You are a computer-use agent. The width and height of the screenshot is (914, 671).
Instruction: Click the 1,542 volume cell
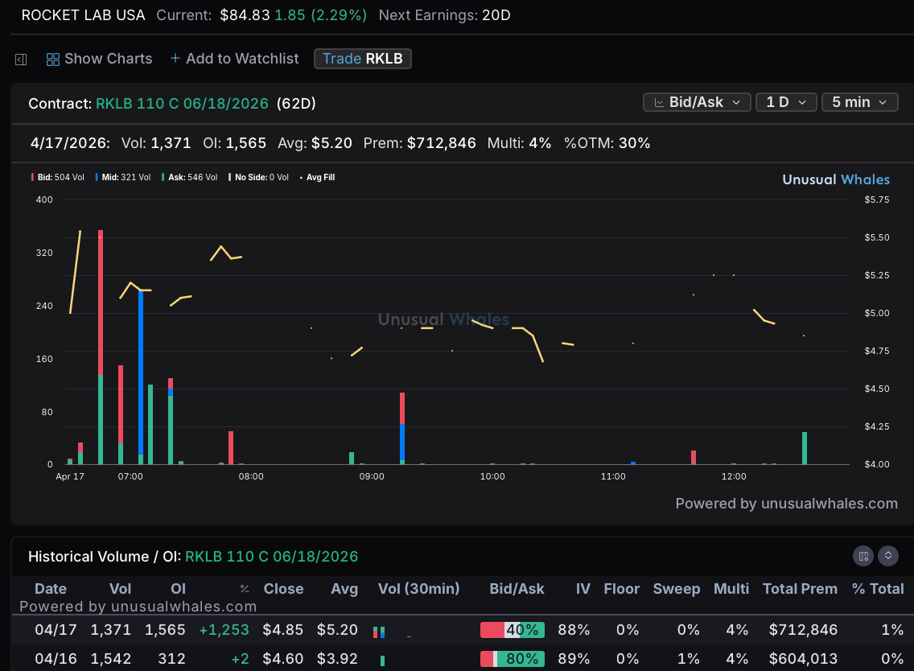[111, 660]
